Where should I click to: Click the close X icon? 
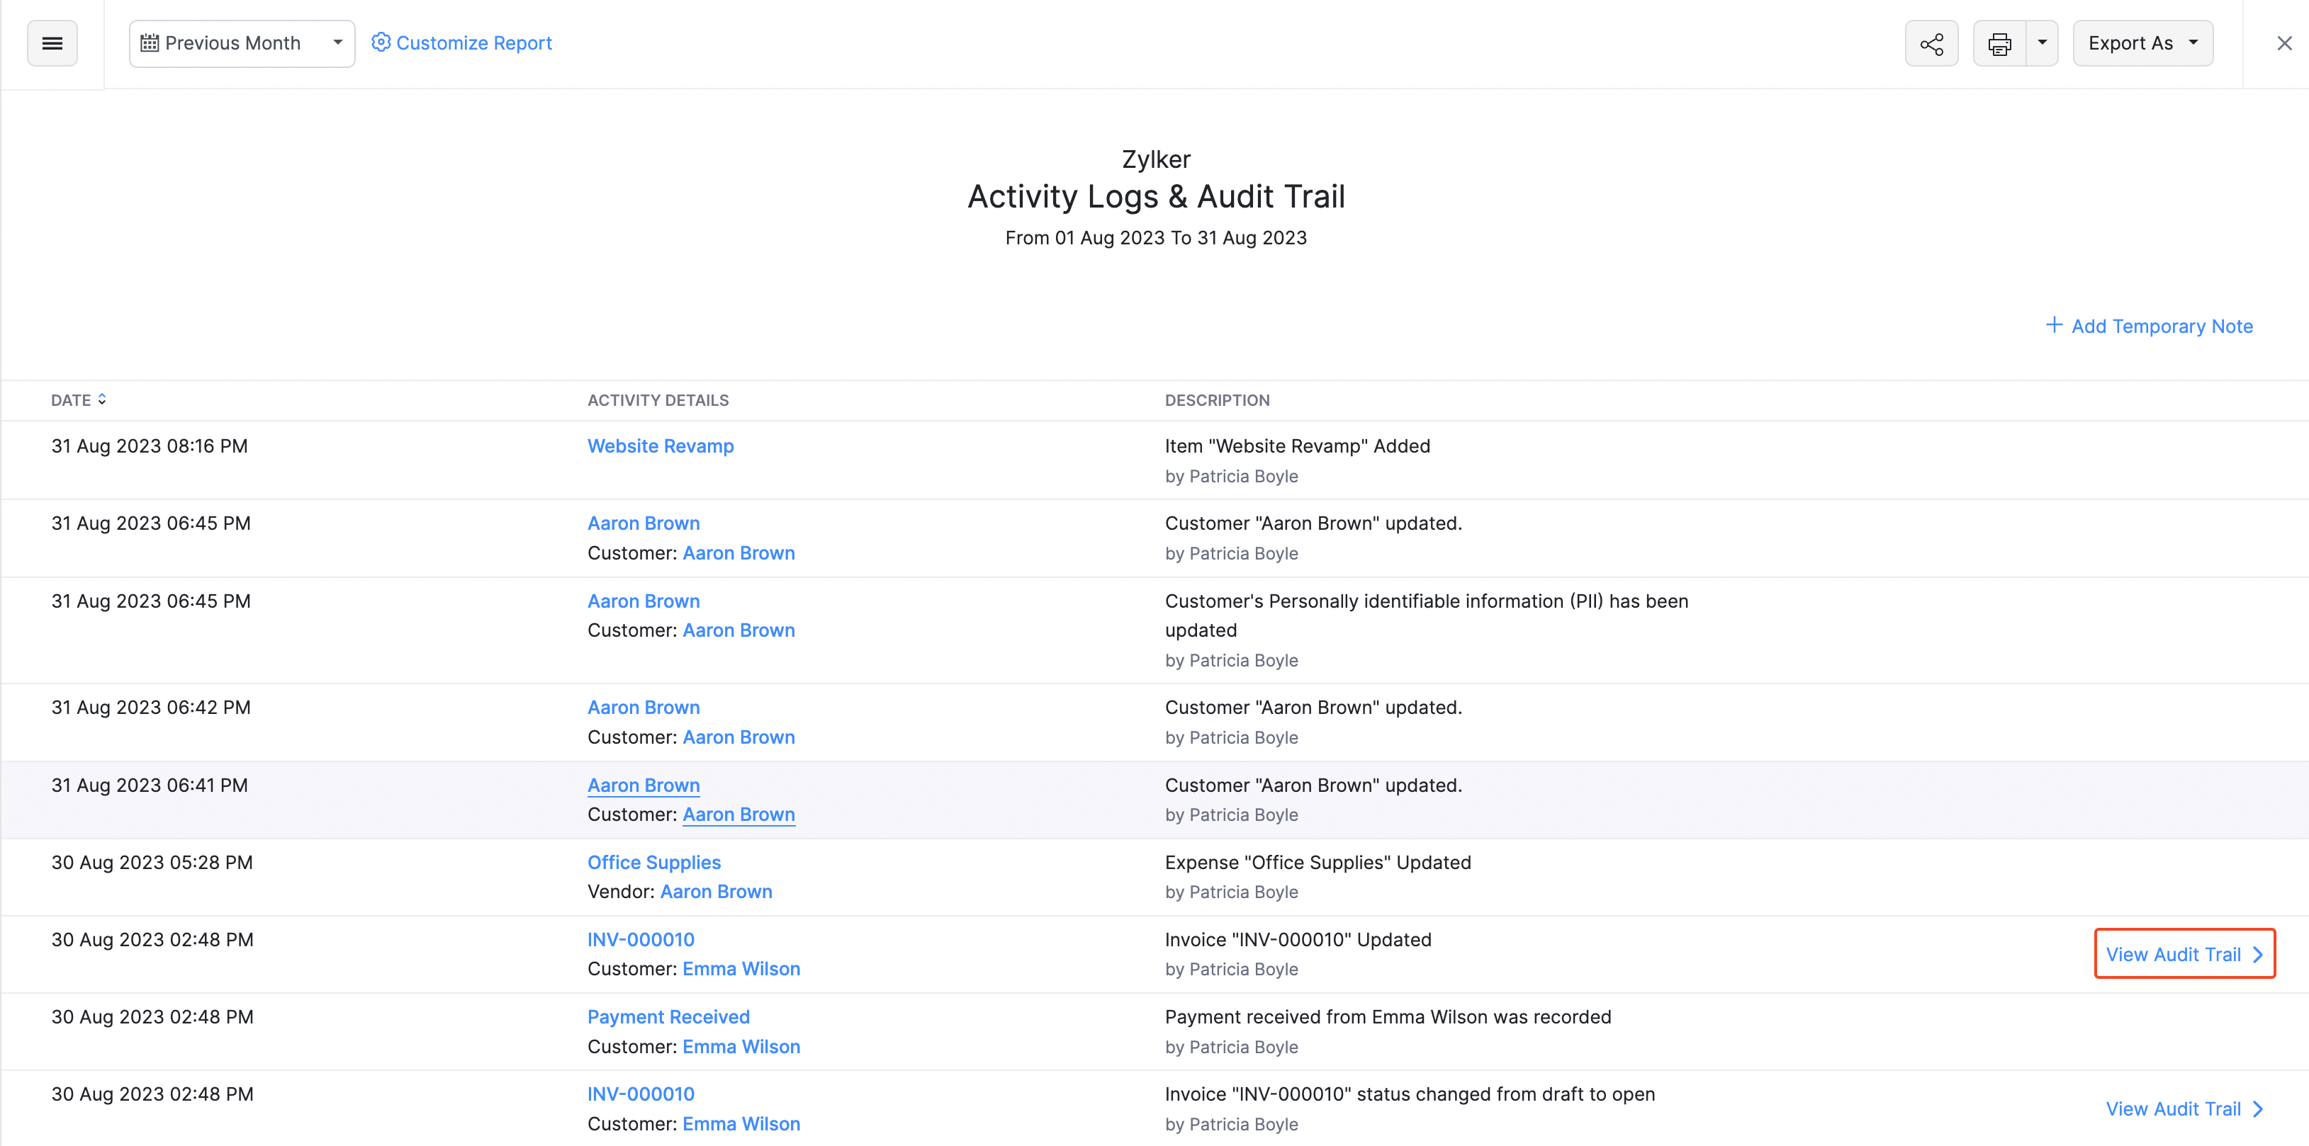pos(2278,42)
